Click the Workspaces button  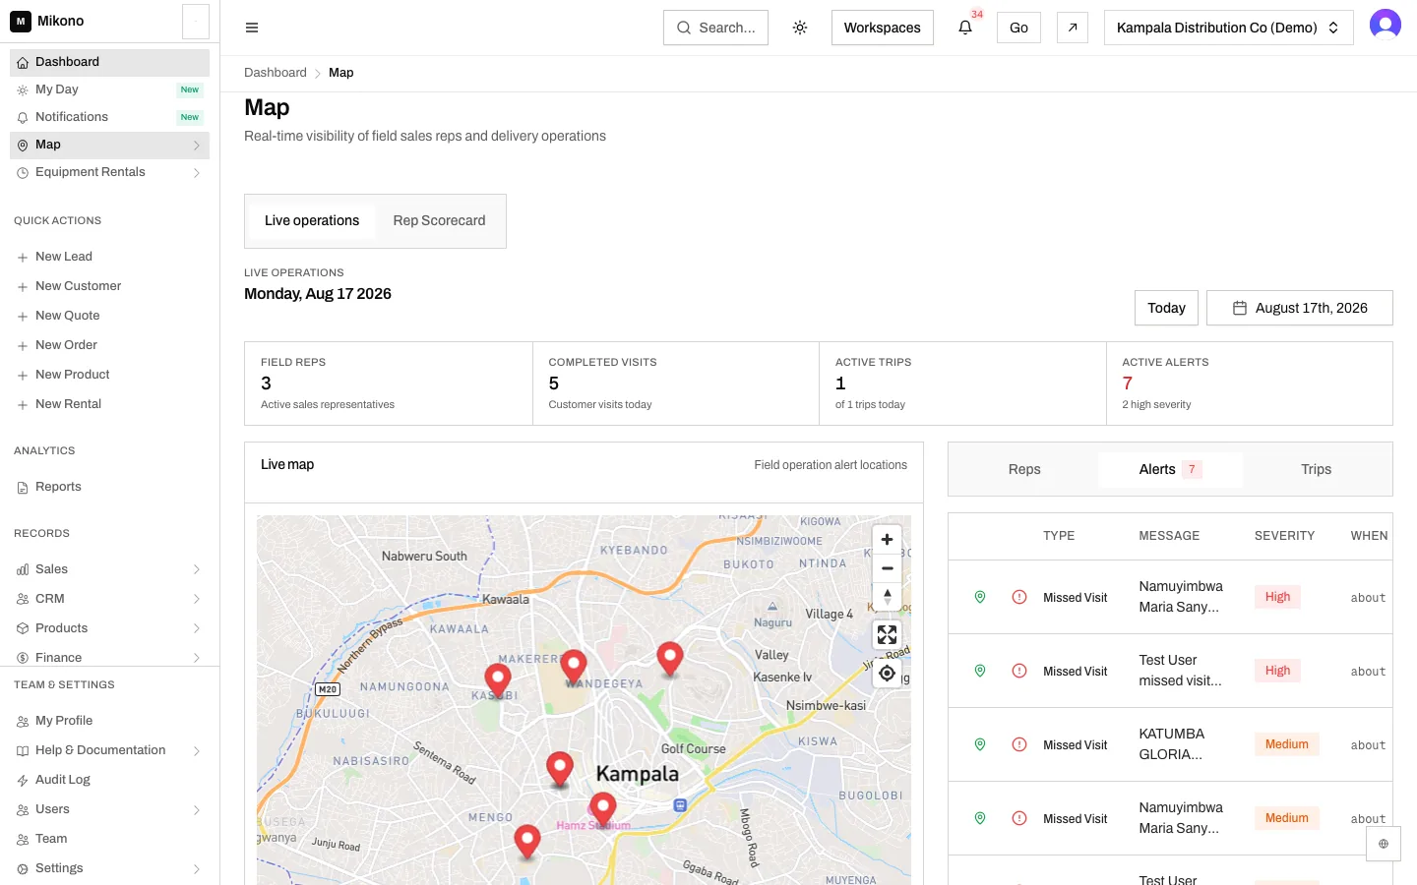click(882, 28)
